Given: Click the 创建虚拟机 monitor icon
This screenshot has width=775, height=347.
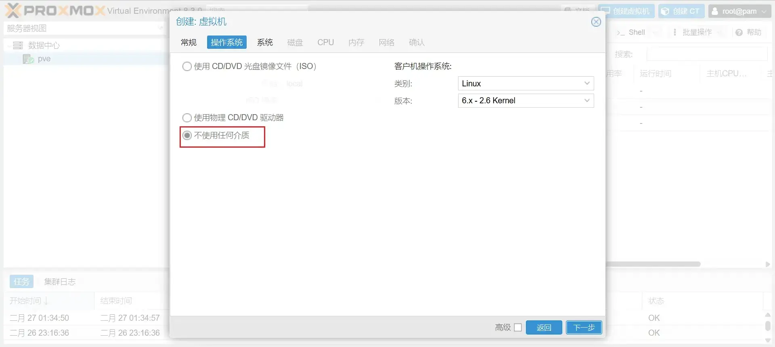Looking at the screenshot, I should [605, 11].
